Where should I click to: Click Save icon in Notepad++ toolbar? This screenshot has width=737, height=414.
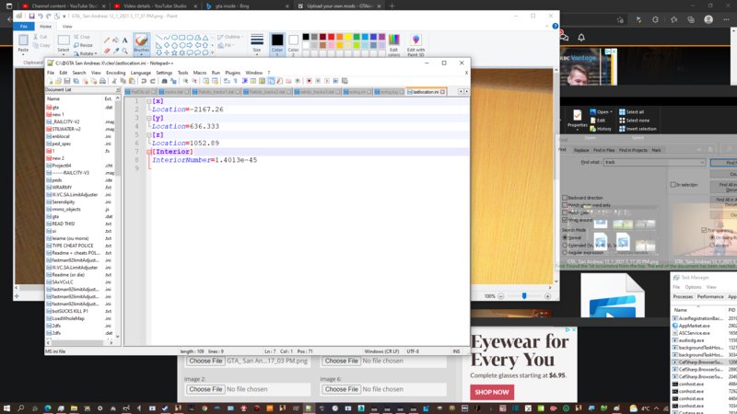pos(66,81)
